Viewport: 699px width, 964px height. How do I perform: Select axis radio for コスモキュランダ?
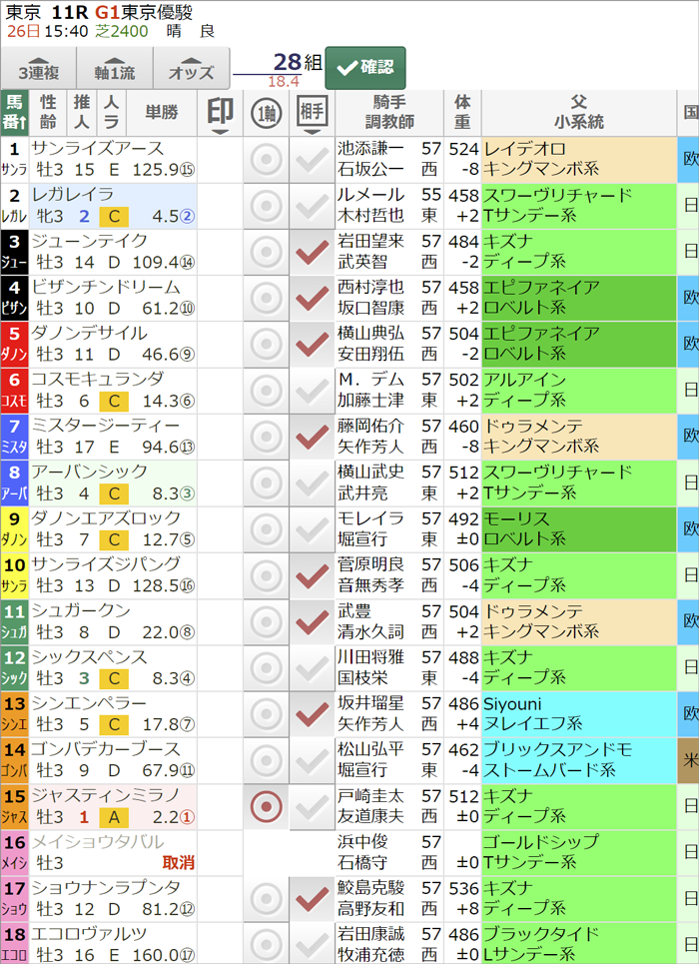tap(267, 391)
